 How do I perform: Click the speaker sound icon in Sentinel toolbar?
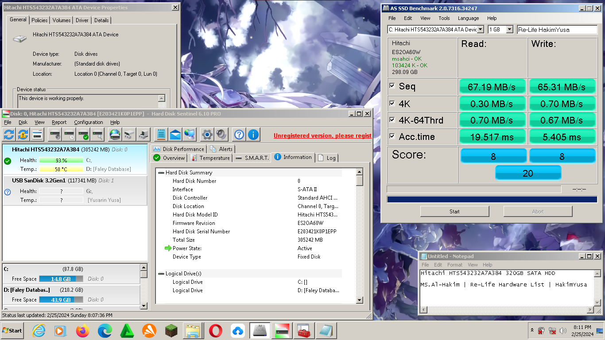[x=221, y=134]
